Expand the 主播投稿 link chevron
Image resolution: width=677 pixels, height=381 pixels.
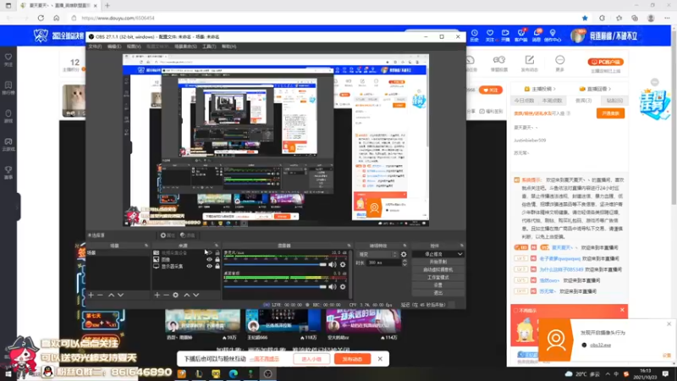click(554, 89)
